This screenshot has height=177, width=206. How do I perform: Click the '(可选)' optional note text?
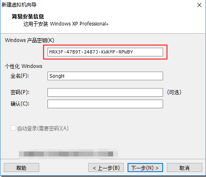(x=174, y=92)
